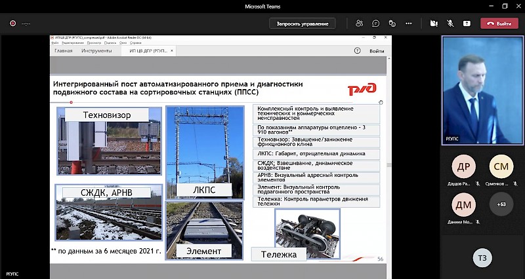Switch to the Инструменты tab

point(96,50)
